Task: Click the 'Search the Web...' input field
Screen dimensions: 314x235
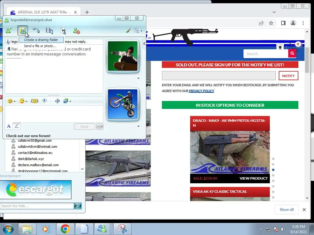Action: point(37,206)
